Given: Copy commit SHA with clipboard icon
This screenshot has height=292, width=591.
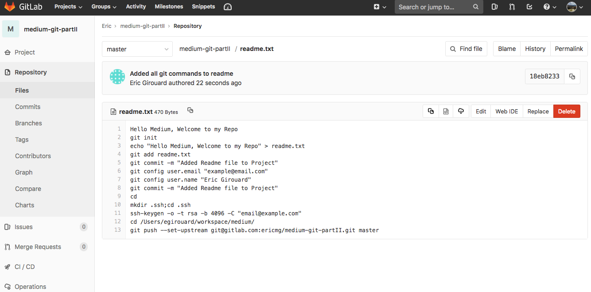Looking at the screenshot, I should tap(572, 76).
